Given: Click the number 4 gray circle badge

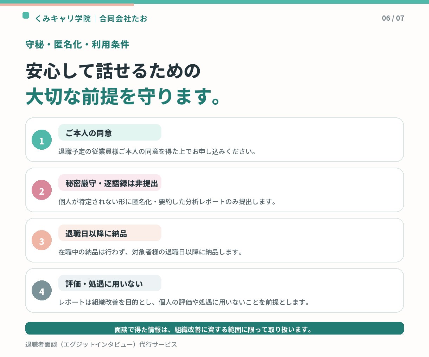Looking at the screenshot, I should pyautogui.click(x=41, y=291).
